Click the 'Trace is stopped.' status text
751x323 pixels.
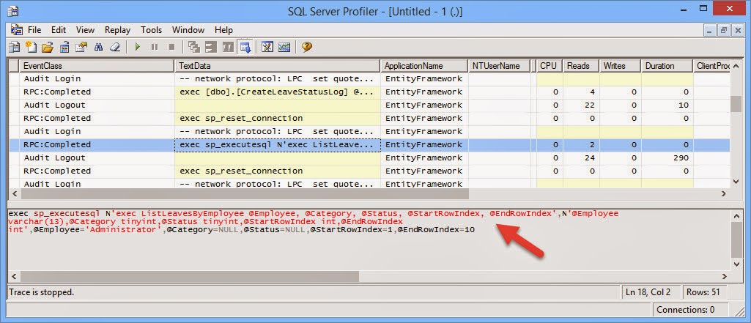[x=42, y=292]
